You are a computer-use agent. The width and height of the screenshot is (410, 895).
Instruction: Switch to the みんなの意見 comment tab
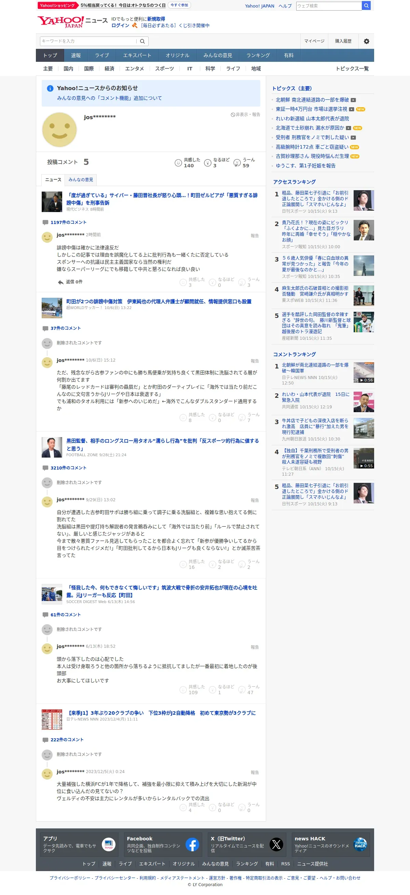pyautogui.click(x=81, y=180)
